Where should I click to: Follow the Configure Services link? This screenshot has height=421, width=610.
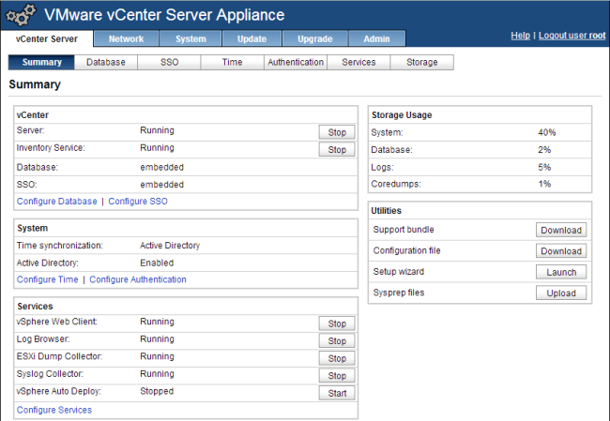(x=53, y=410)
